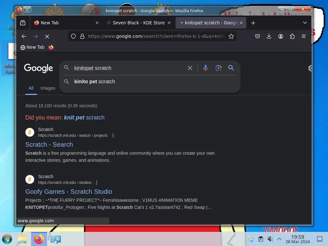Open window menu icon in title bar
The image size is (328, 246).
[19, 9]
